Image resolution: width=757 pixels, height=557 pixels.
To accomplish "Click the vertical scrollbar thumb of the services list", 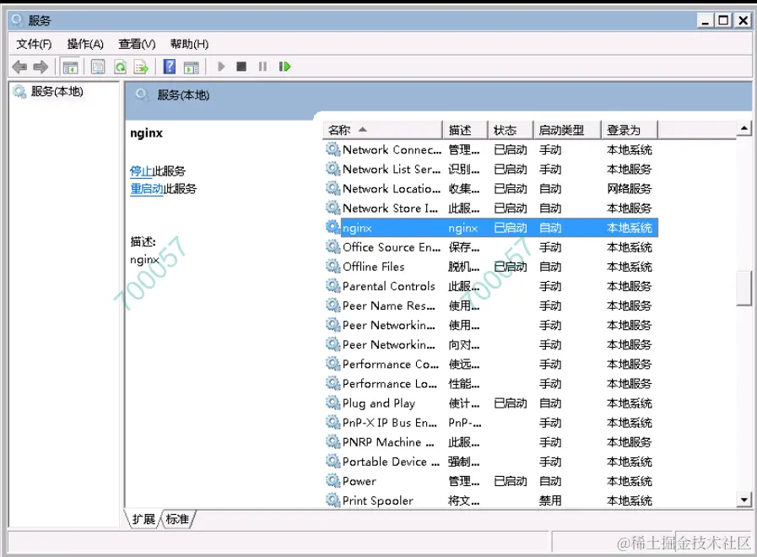I will pyautogui.click(x=744, y=288).
